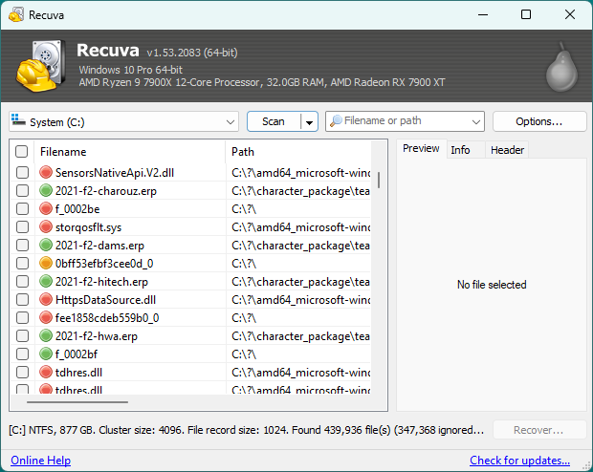Viewport: 593px width, 472px height.
Task: Click the horizontal scrollbar of file list
Action: pyautogui.click(x=77, y=402)
